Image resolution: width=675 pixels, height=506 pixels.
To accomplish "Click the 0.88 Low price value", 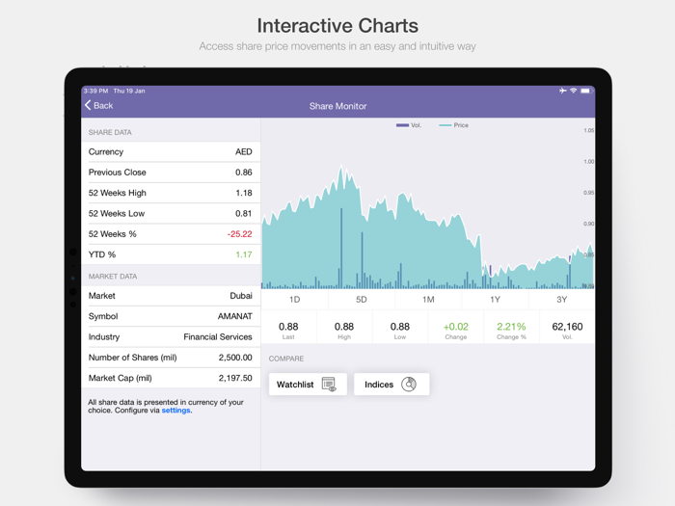I will pyautogui.click(x=400, y=327).
